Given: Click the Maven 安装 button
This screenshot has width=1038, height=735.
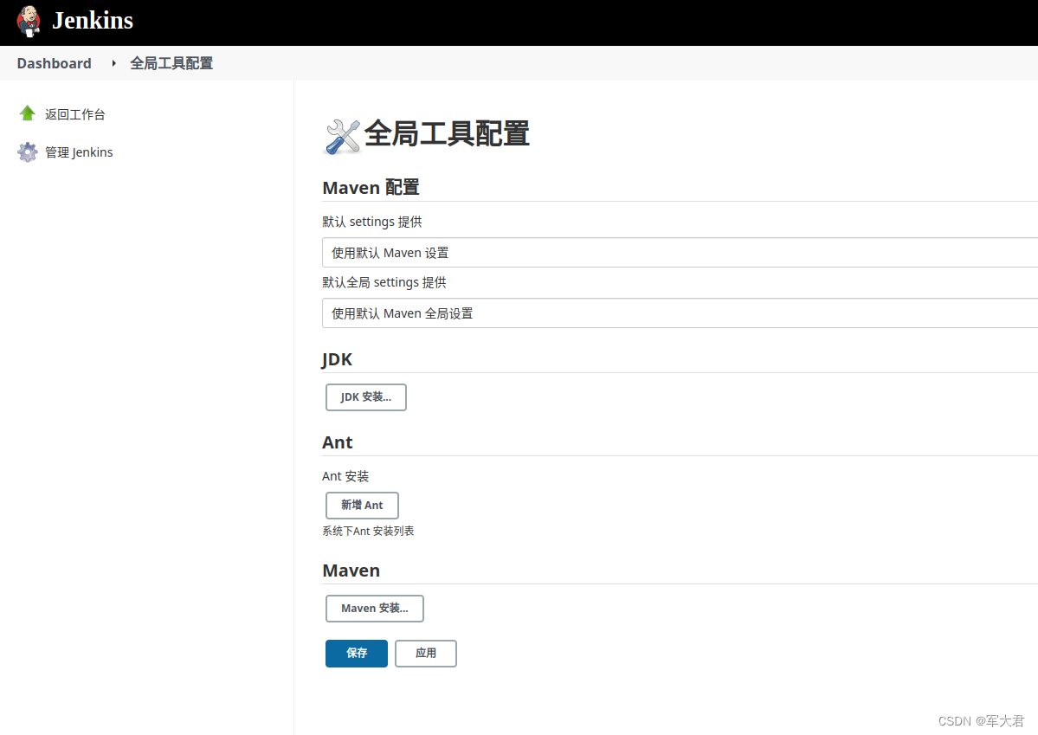Looking at the screenshot, I should [374, 608].
